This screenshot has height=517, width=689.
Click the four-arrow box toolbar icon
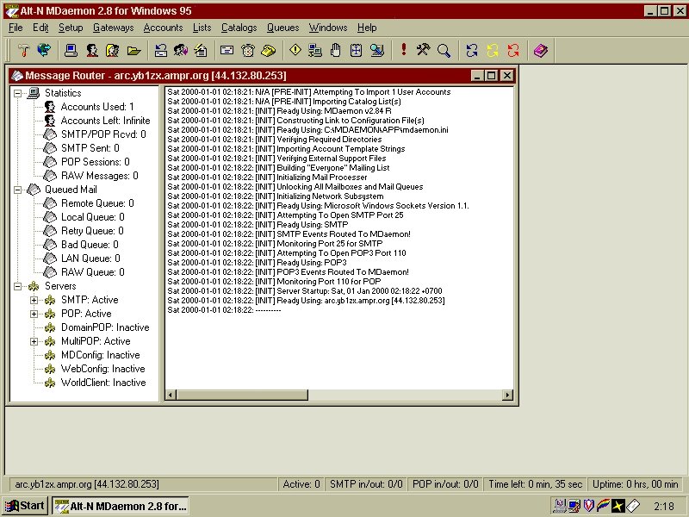(356, 51)
